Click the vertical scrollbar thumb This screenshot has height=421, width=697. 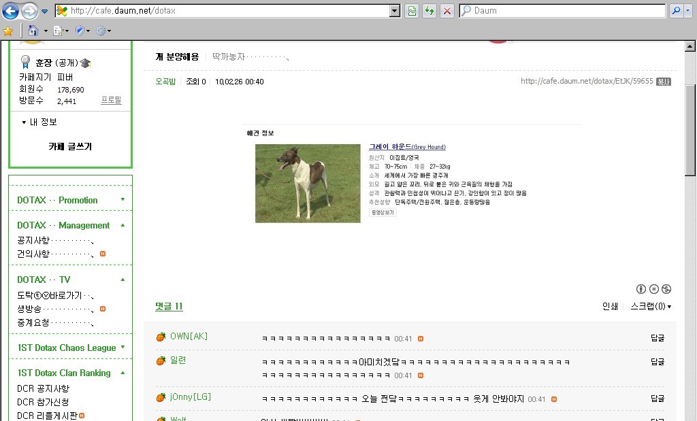(690, 130)
